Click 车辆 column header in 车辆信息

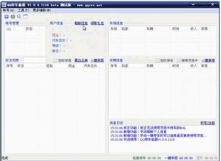point(157,66)
